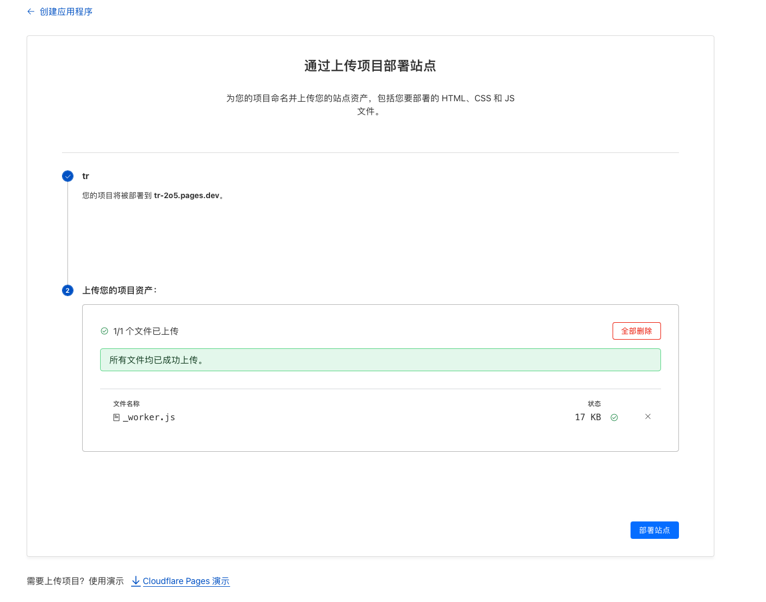Click the green 所有文件均已成功上传 banner
The image size is (766, 602).
tap(380, 360)
